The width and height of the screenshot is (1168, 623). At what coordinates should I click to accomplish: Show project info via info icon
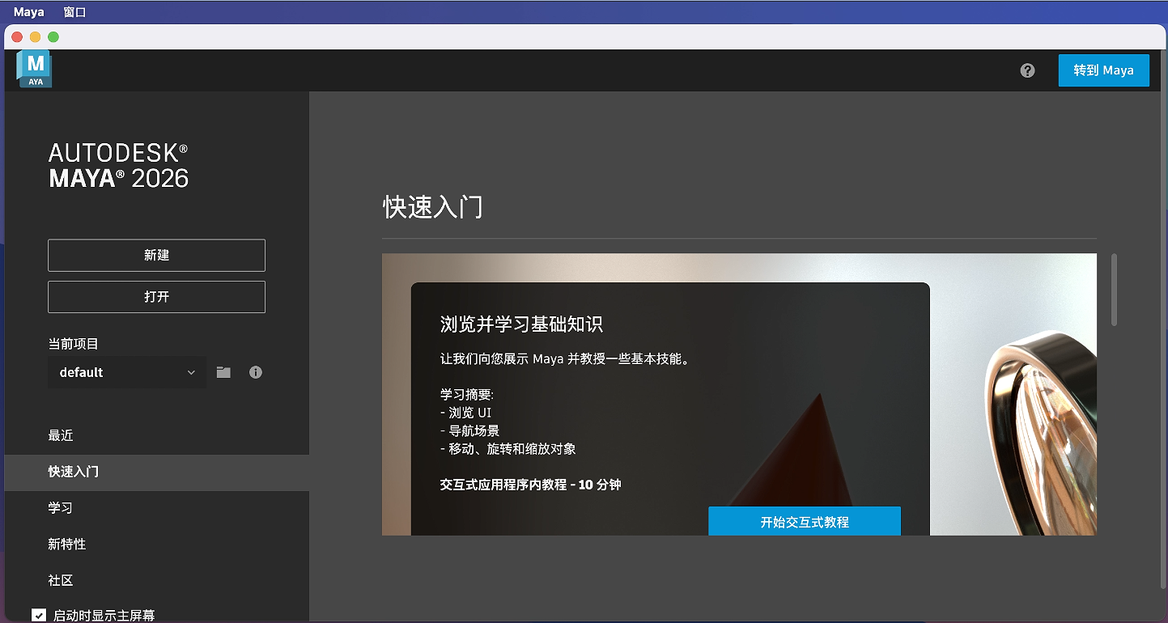[256, 372]
